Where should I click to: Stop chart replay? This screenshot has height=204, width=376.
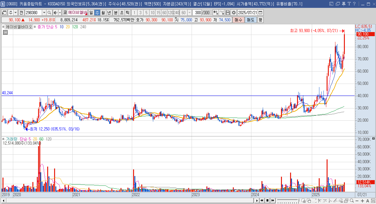pyautogui.click(x=267, y=201)
